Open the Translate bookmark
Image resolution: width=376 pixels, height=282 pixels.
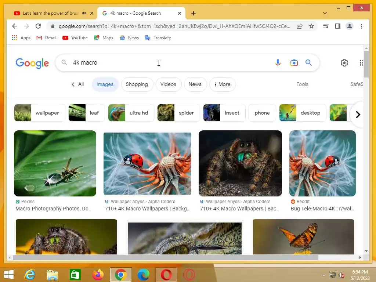(x=158, y=38)
